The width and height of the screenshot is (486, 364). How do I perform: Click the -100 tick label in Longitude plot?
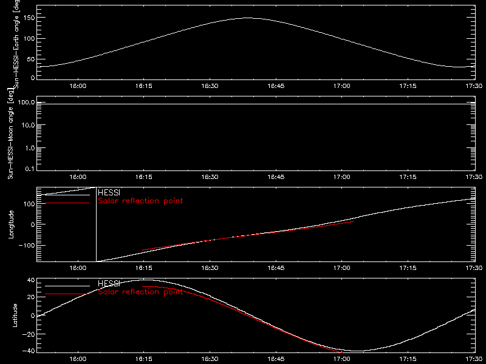point(27,245)
